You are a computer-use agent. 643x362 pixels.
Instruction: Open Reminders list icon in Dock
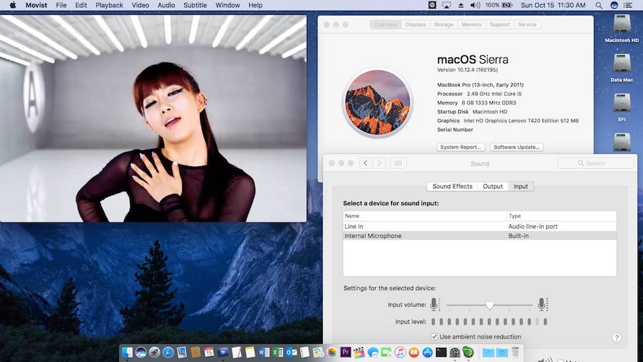click(305, 352)
